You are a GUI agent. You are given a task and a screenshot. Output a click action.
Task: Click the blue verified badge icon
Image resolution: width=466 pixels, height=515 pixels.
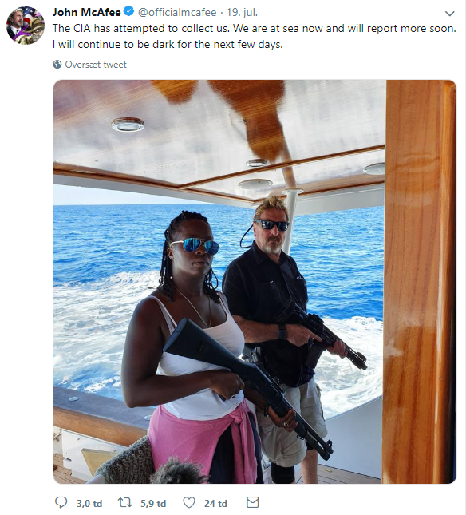coord(129,11)
